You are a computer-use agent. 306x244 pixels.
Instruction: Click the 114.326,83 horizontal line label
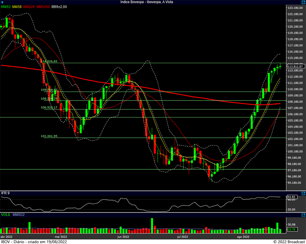pos(49,61)
